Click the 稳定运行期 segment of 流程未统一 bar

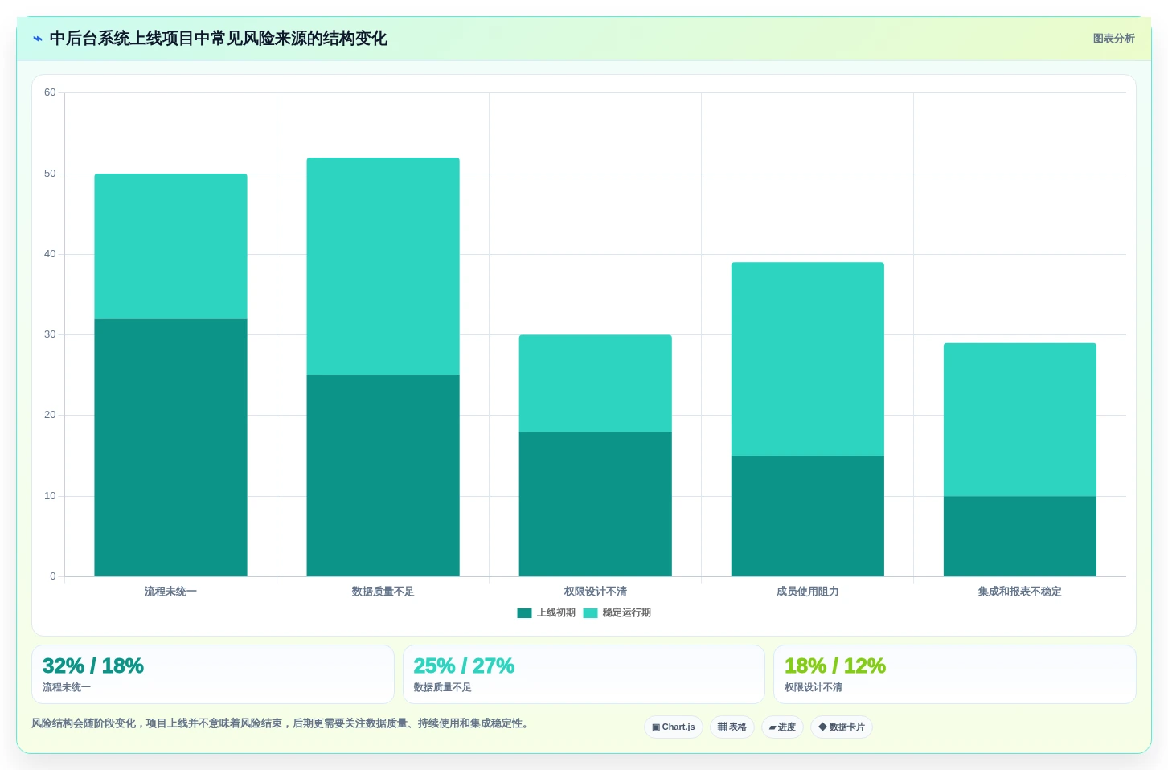click(x=170, y=246)
